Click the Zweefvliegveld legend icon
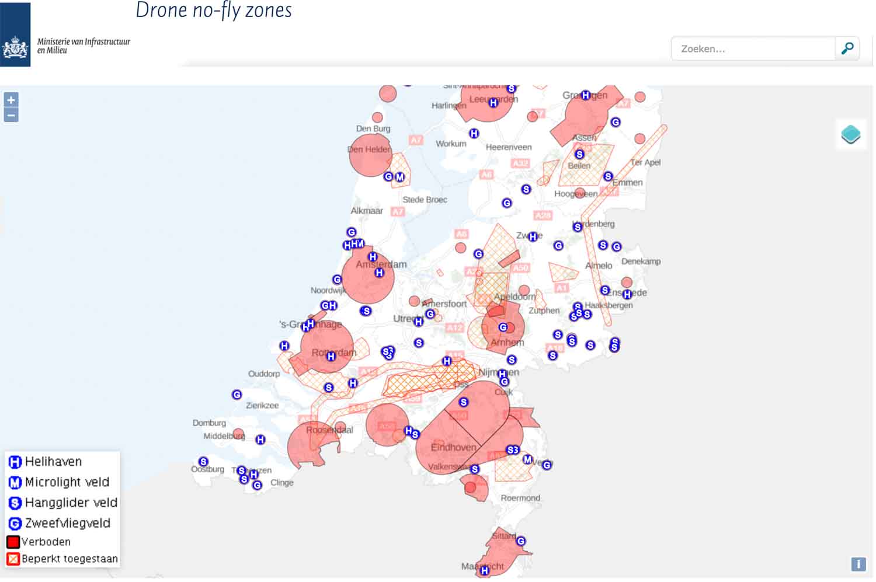The height and width of the screenshot is (582, 876). click(x=15, y=524)
